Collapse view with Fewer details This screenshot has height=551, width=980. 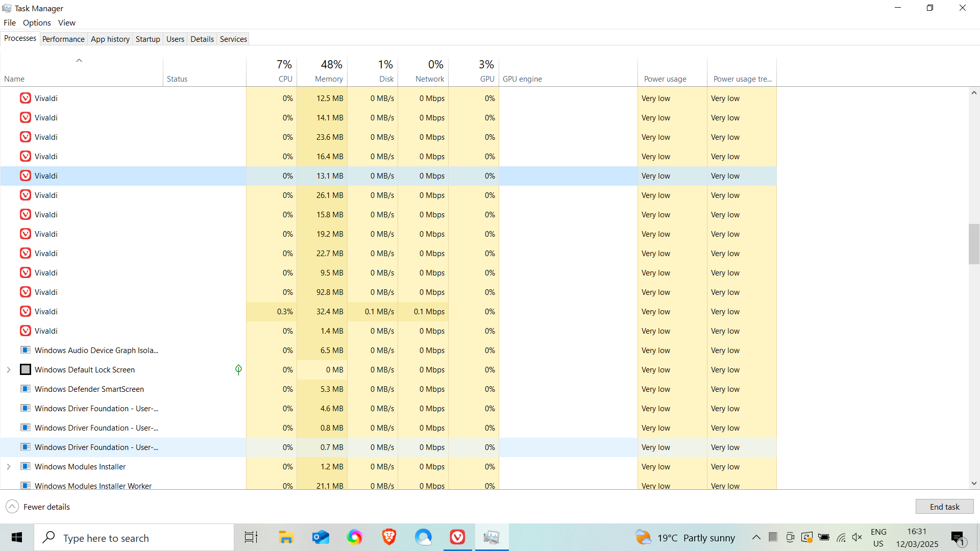[38, 507]
